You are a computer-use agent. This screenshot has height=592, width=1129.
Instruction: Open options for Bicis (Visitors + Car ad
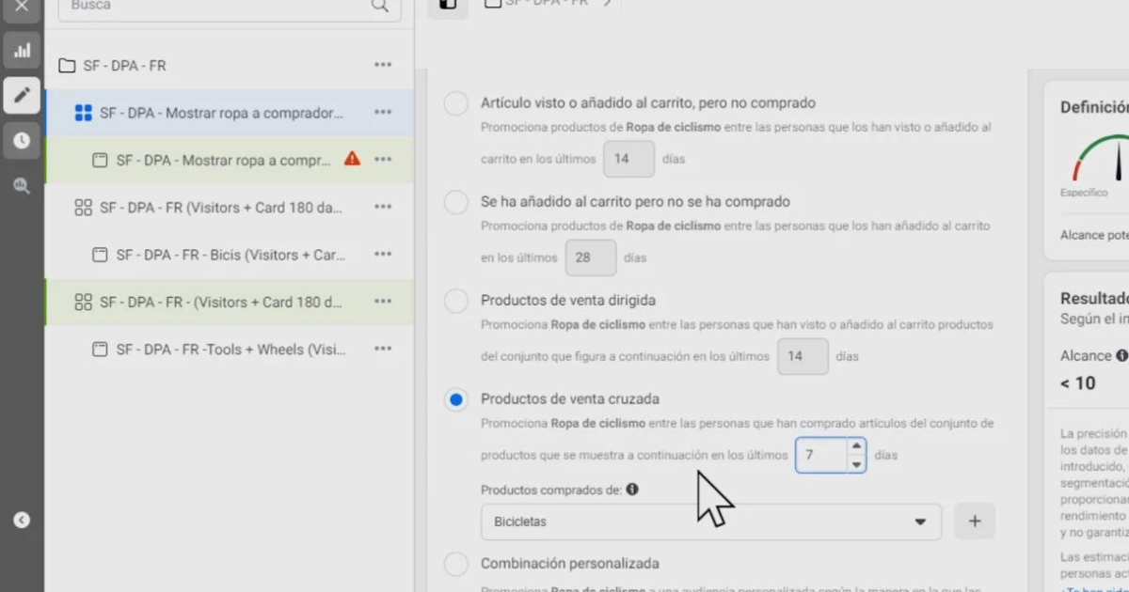(383, 254)
